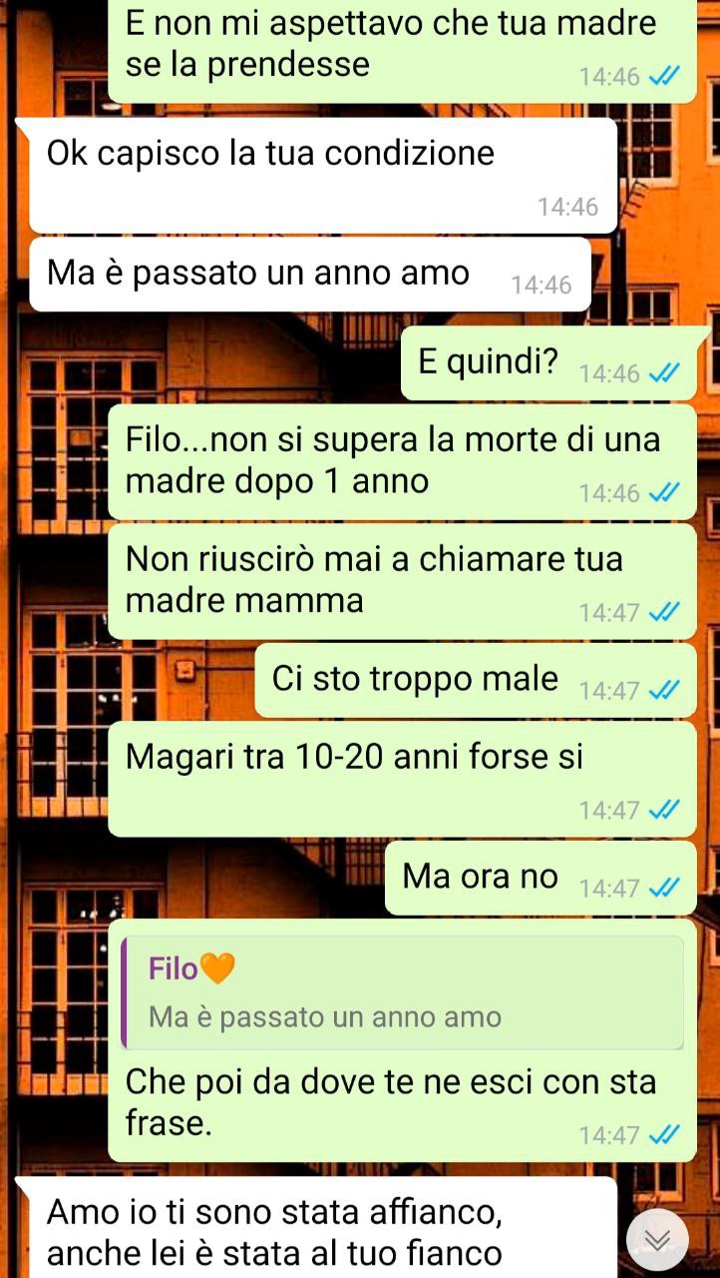Tap message 'Non riuscirò mai a chiamare tua madre mamma'

(402, 581)
